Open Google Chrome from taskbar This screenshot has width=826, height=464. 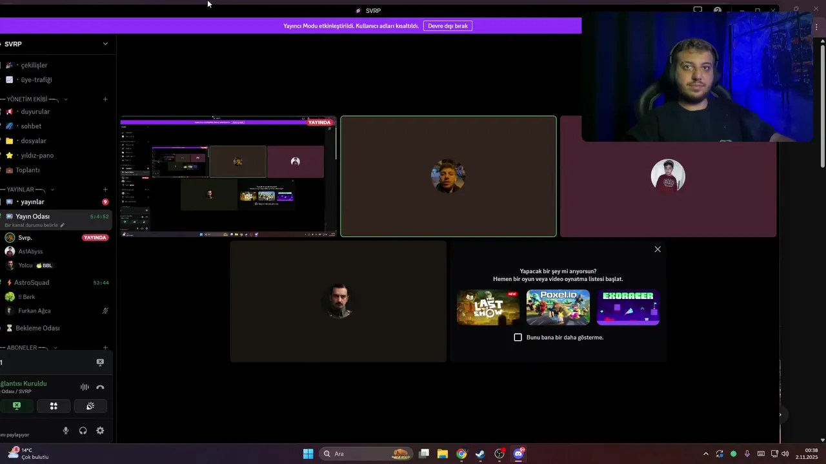[x=461, y=454]
